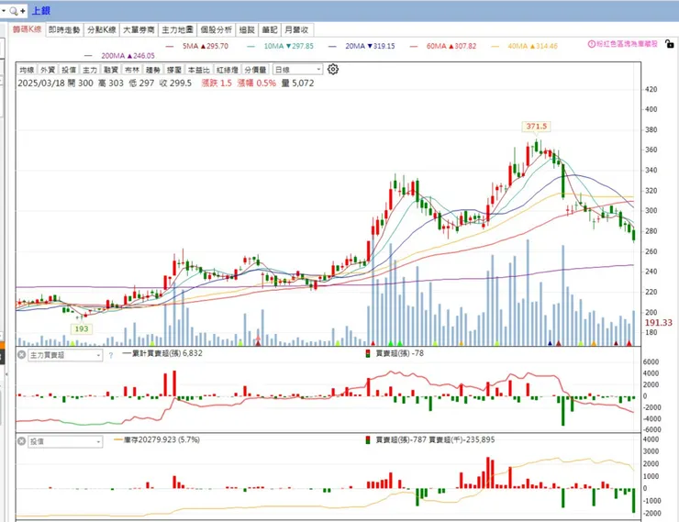Toggle the 主力 overlay button
This screenshot has width=679, height=522.
click(x=90, y=70)
